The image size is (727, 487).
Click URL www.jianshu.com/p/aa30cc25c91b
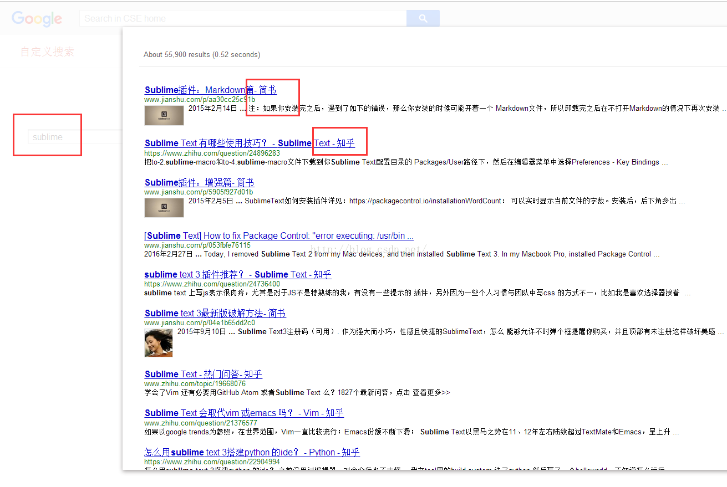(200, 99)
